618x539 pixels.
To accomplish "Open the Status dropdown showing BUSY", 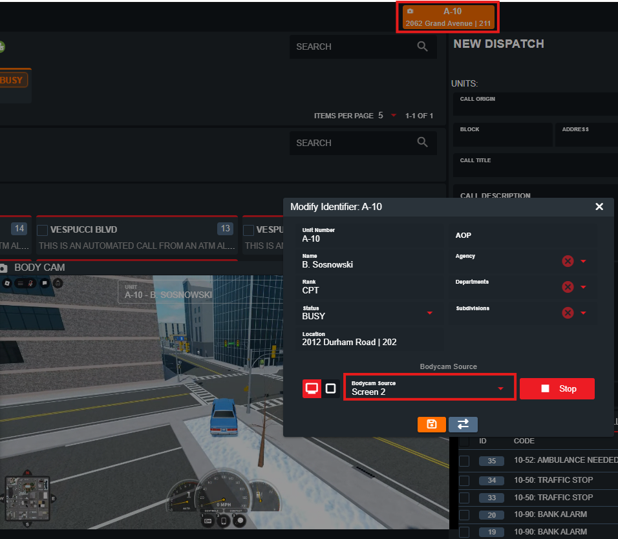I will click(430, 313).
